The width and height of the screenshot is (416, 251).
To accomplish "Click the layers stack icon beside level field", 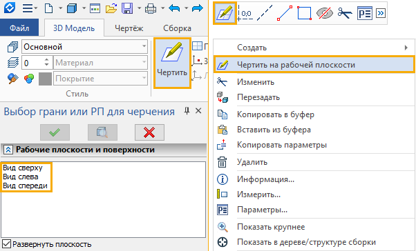I will (13, 63).
